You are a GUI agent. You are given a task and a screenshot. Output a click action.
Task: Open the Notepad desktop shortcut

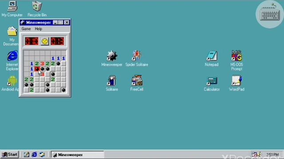212,58
